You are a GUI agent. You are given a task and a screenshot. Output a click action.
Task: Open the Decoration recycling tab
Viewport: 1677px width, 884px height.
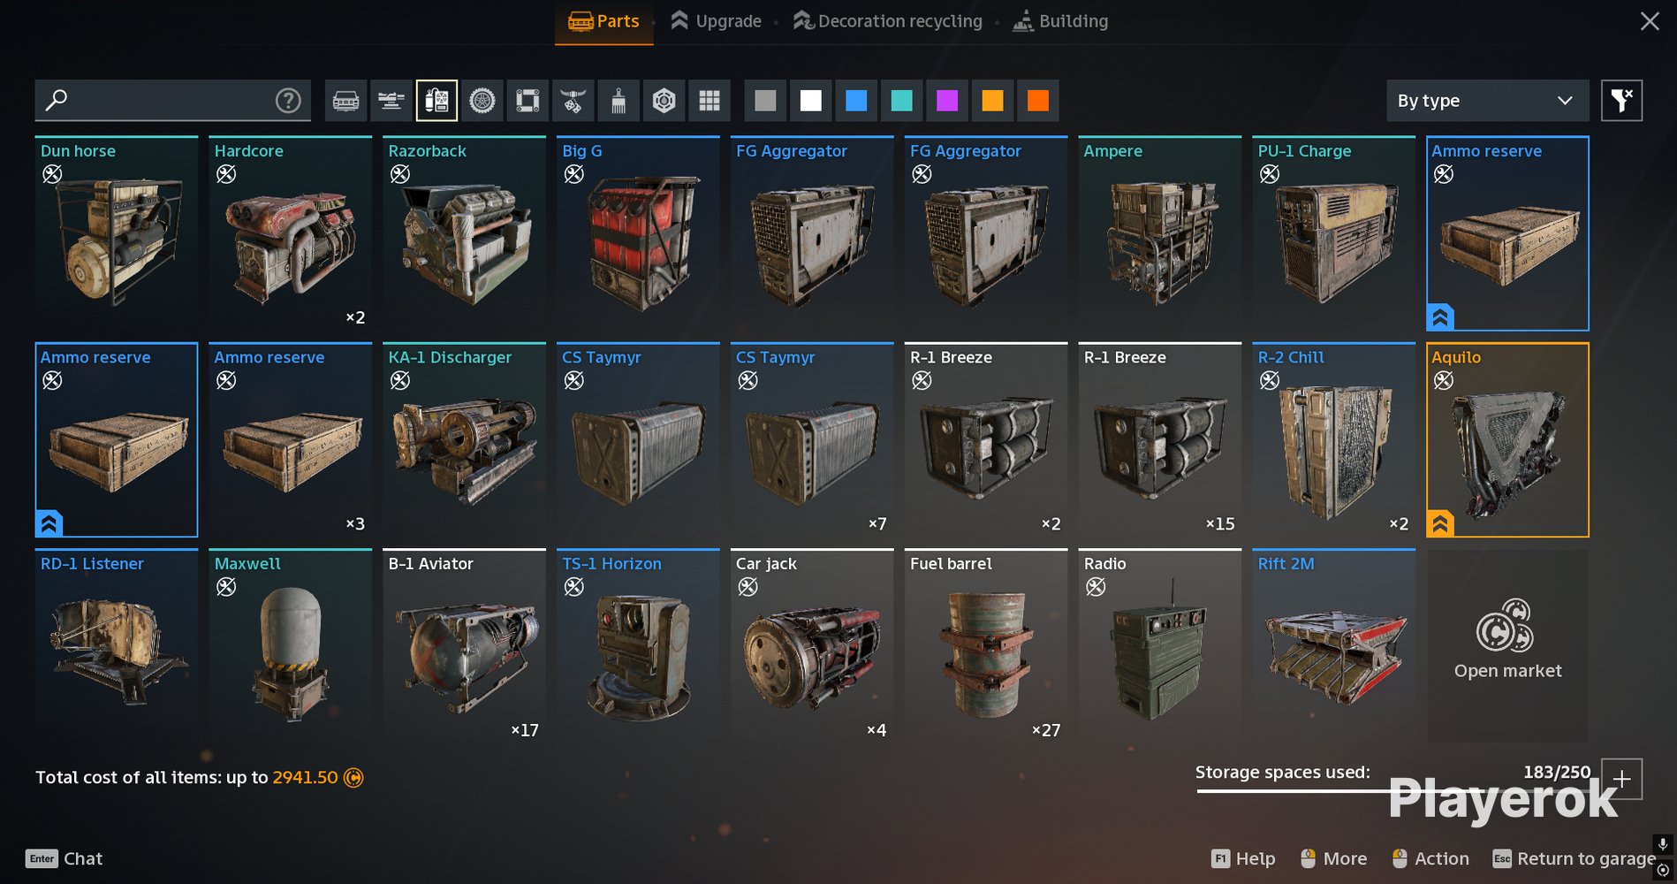click(888, 21)
